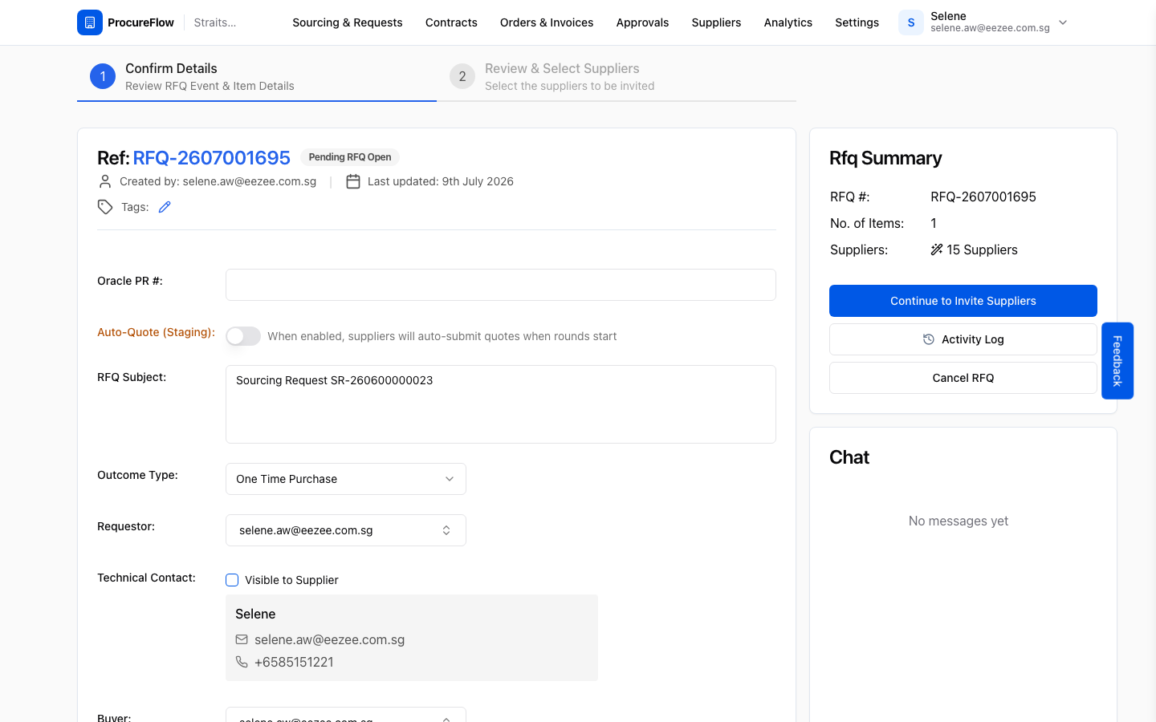The height and width of the screenshot is (722, 1156).
Task: Open the Activity Log
Action: 963,339
